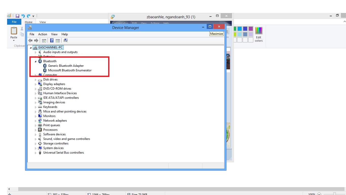Select Sound, video and game controllers label

(67, 139)
